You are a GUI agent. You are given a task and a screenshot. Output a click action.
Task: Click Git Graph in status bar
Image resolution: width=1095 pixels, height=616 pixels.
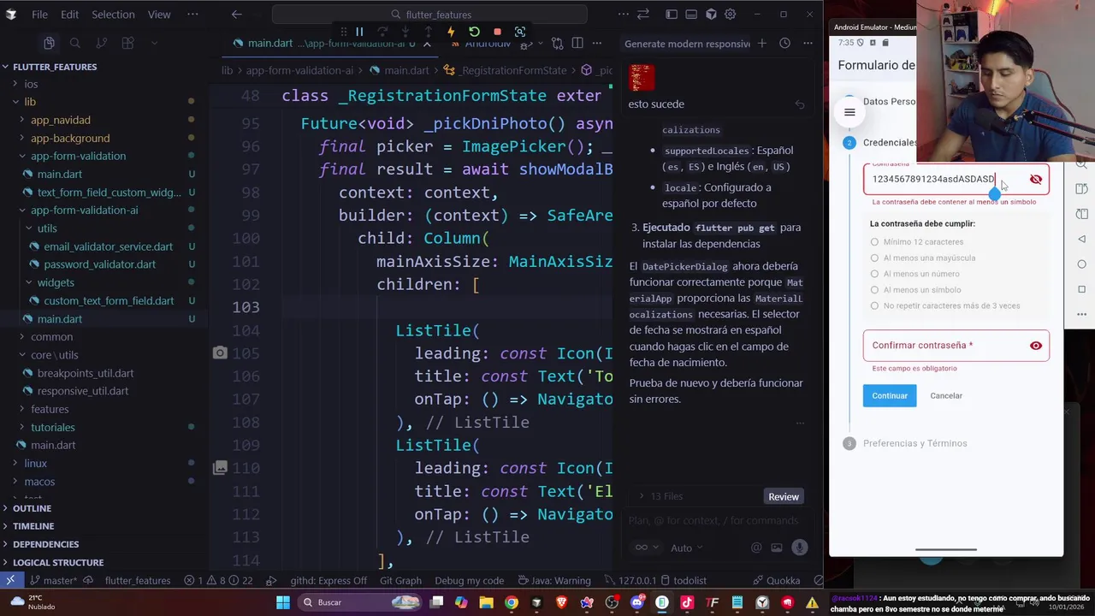coord(400,580)
